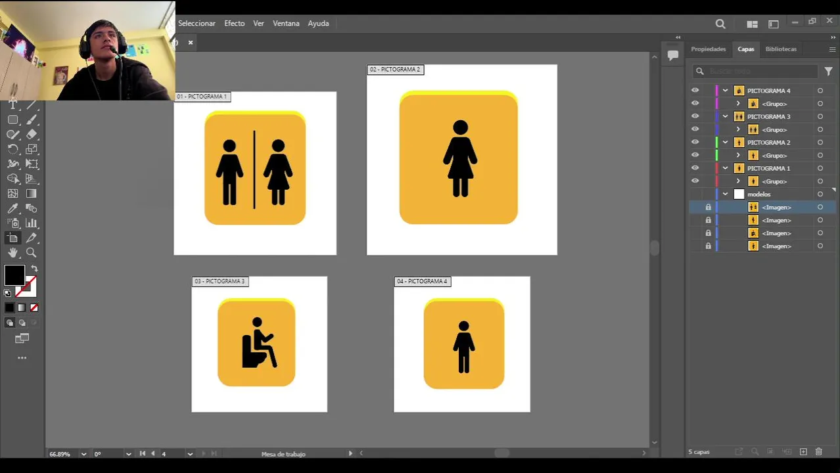Select the Mesh tool

pos(12,194)
